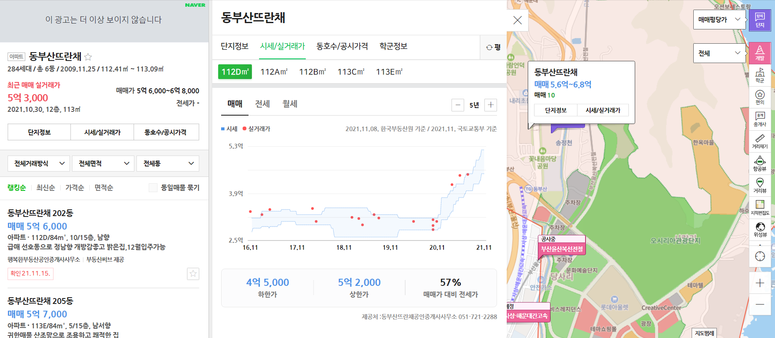Image resolution: width=775 pixels, height=338 pixels.
Task: Select the 113Em² area type
Action: [x=389, y=72]
